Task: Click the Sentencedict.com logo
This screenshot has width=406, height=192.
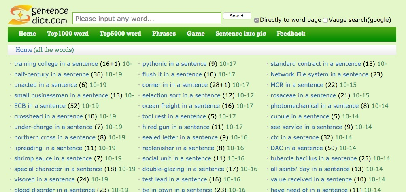Action: tap(38, 15)
